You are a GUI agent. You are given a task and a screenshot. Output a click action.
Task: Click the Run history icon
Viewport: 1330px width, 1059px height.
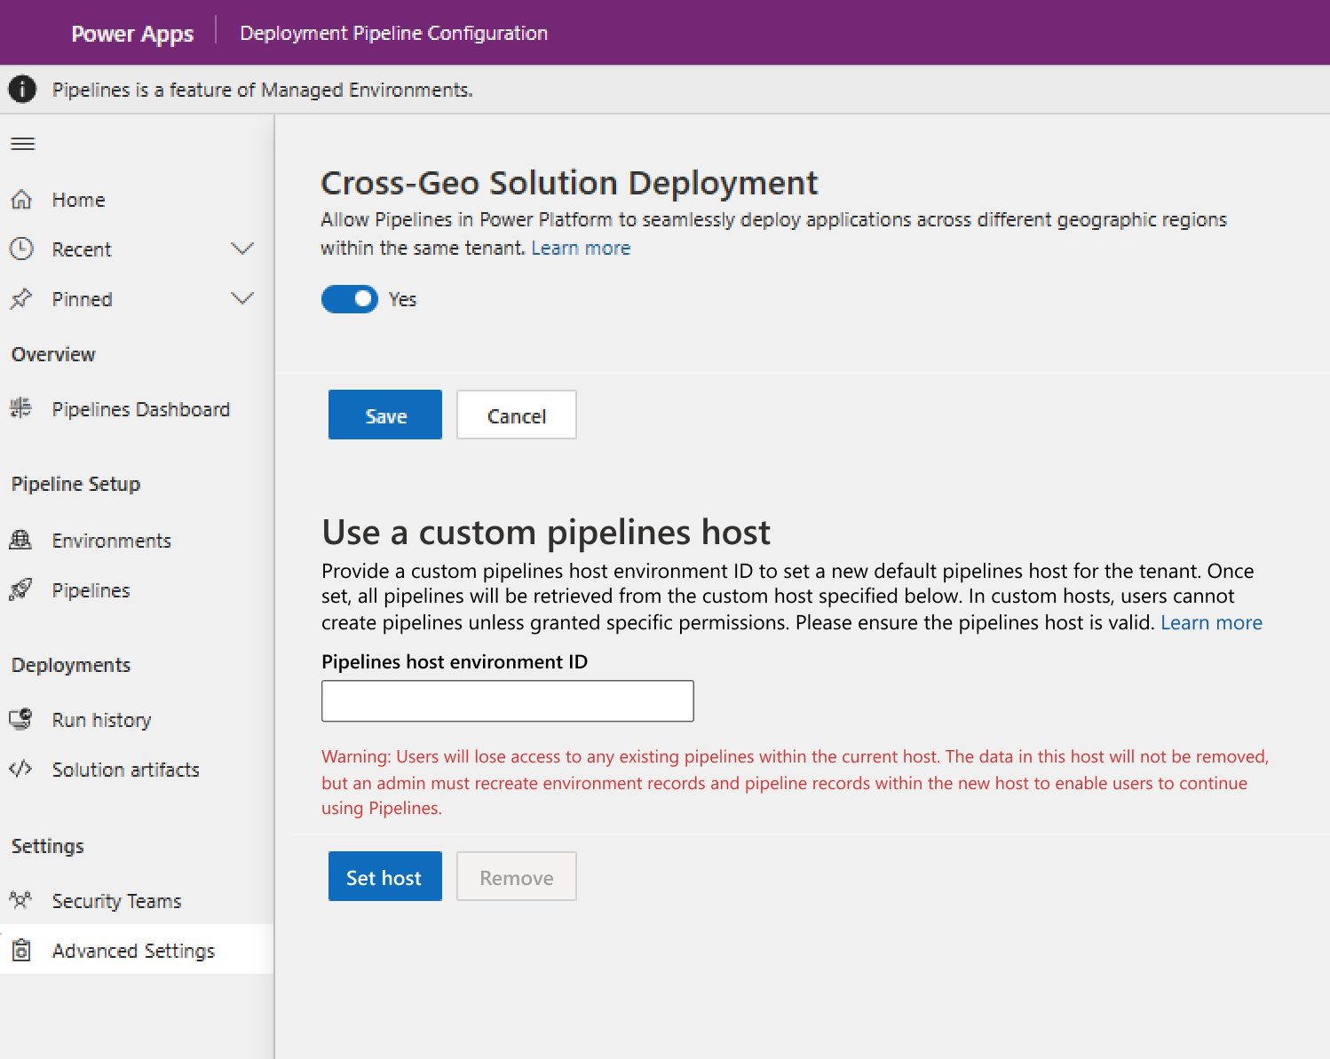tap(20, 719)
